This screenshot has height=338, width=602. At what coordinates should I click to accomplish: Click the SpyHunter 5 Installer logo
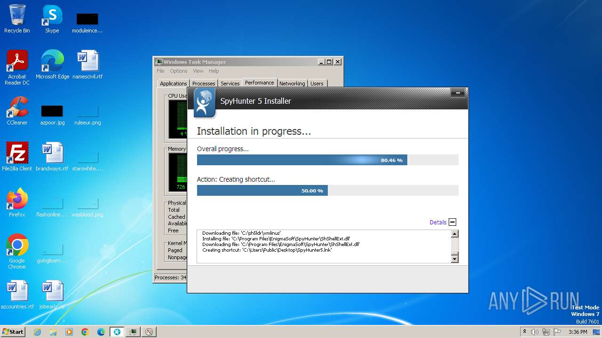coord(205,102)
